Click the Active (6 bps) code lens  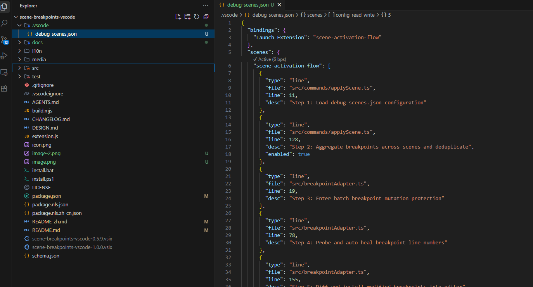270,59
